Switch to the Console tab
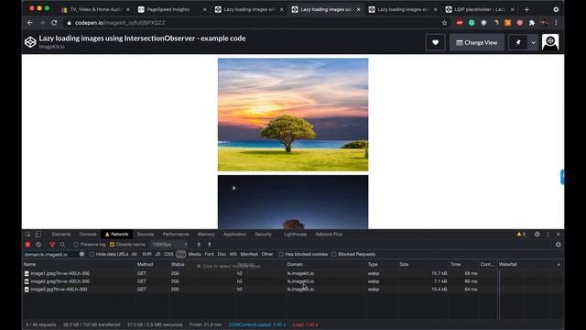Screen dimensions: 586x330 [88, 235]
